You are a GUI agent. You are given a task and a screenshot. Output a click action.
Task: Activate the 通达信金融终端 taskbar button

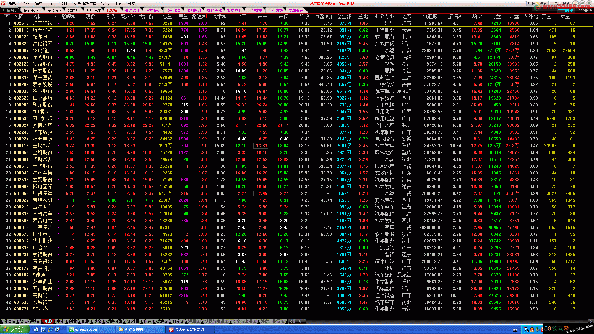pyautogui.click(x=189, y=330)
